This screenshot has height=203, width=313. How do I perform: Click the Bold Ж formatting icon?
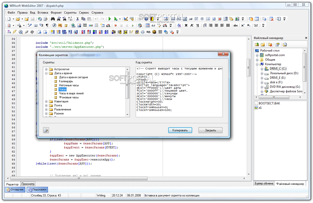186,25
